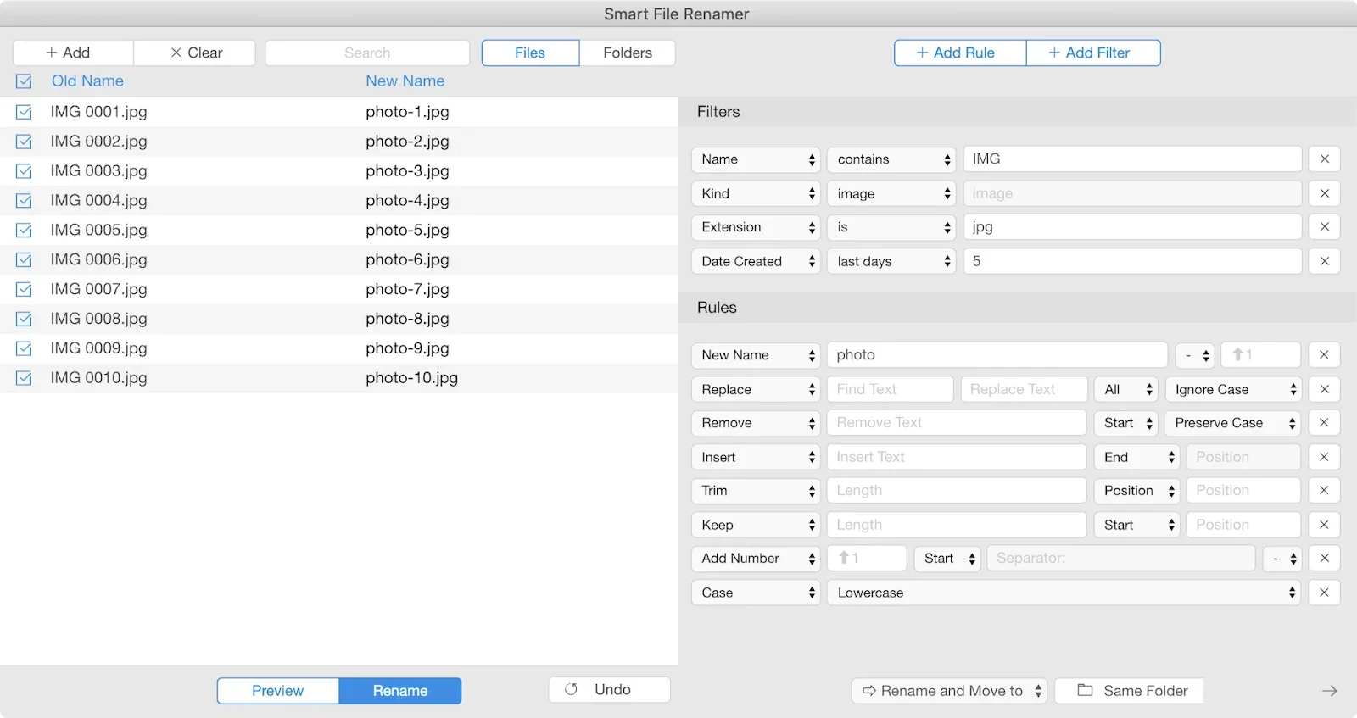
Task: Delete the Replace rule row
Action: click(1324, 389)
